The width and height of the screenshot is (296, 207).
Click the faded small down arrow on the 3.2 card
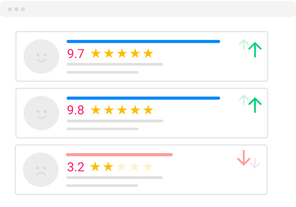click(255, 163)
